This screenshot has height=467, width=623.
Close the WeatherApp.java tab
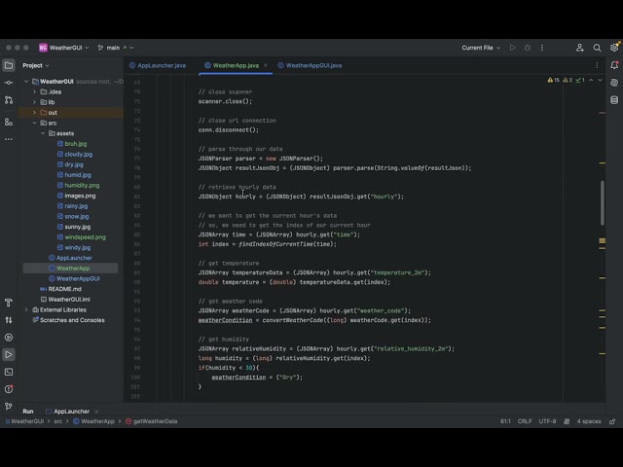coord(266,65)
